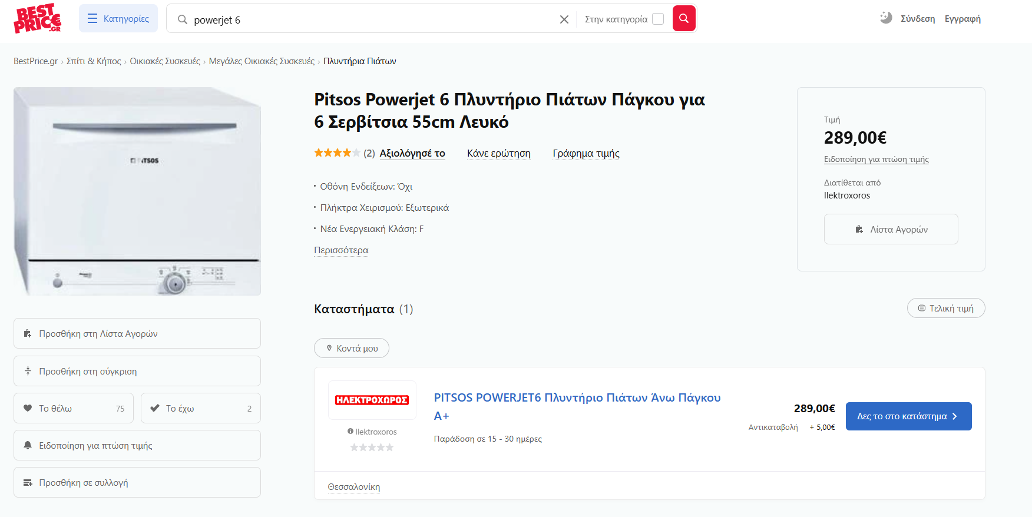The width and height of the screenshot is (1032, 517).
Task: Open PITSOS POWERJET6 offer title link
Action: [x=577, y=406]
